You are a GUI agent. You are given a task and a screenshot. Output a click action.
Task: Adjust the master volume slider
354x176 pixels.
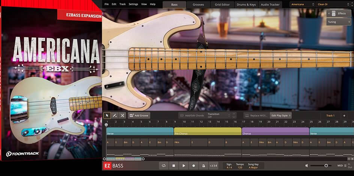click(326, 166)
